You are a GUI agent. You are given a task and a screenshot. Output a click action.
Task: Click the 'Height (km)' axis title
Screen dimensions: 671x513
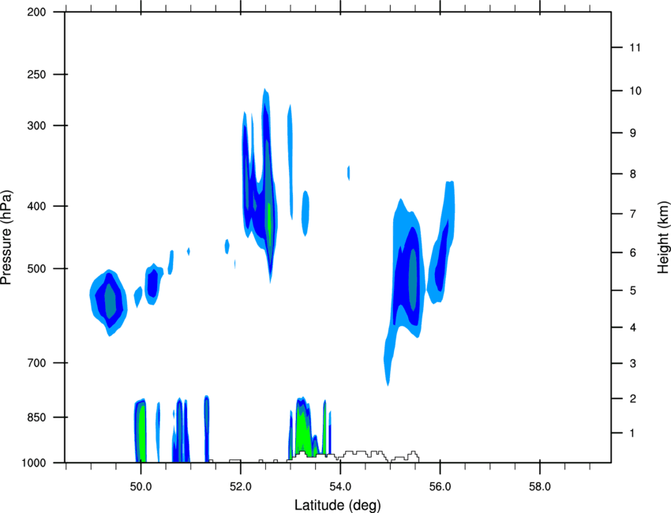point(663,238)
